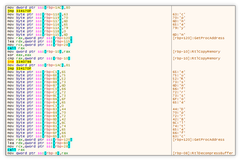Select the cmp rax,qword ptr [rbp-10] line

[x=39, y=58]
